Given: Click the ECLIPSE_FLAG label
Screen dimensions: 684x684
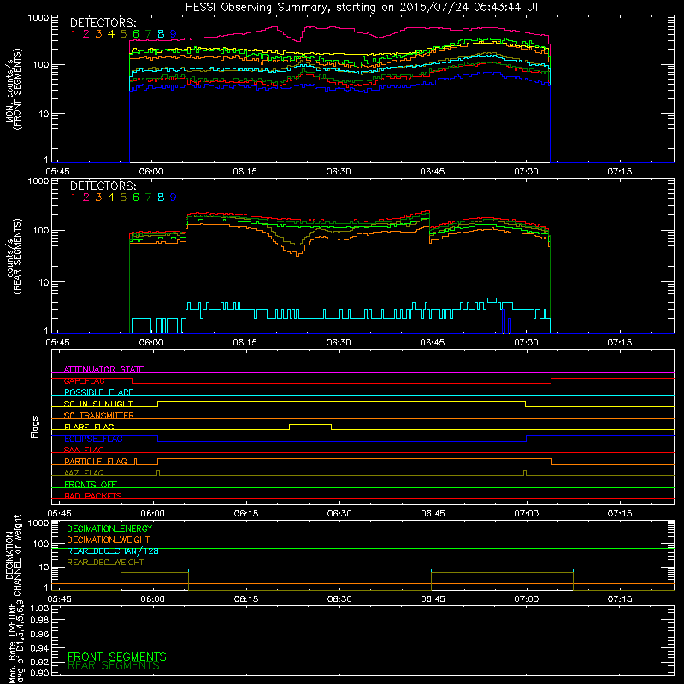Looking at the screenshot, I should [x=93, y=439].
